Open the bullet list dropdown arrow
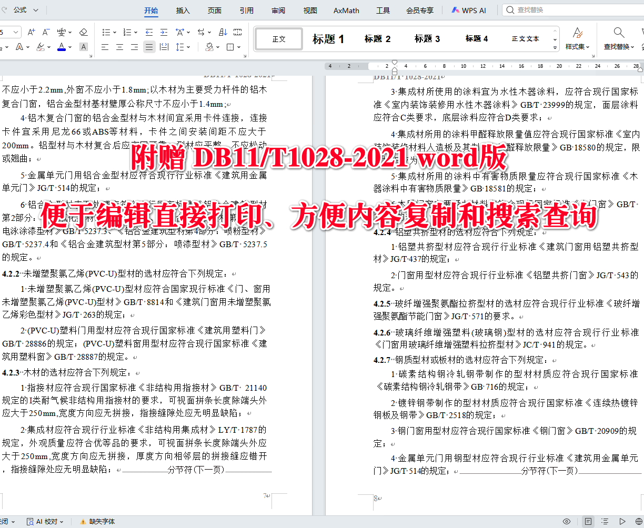The width and height of the screenshot is (644, 528). tap(115, 32)
